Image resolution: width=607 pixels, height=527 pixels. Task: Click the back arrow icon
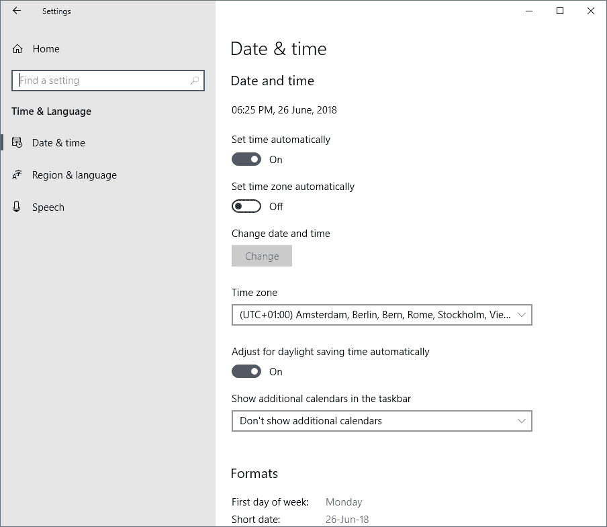(x=17, y=11)
